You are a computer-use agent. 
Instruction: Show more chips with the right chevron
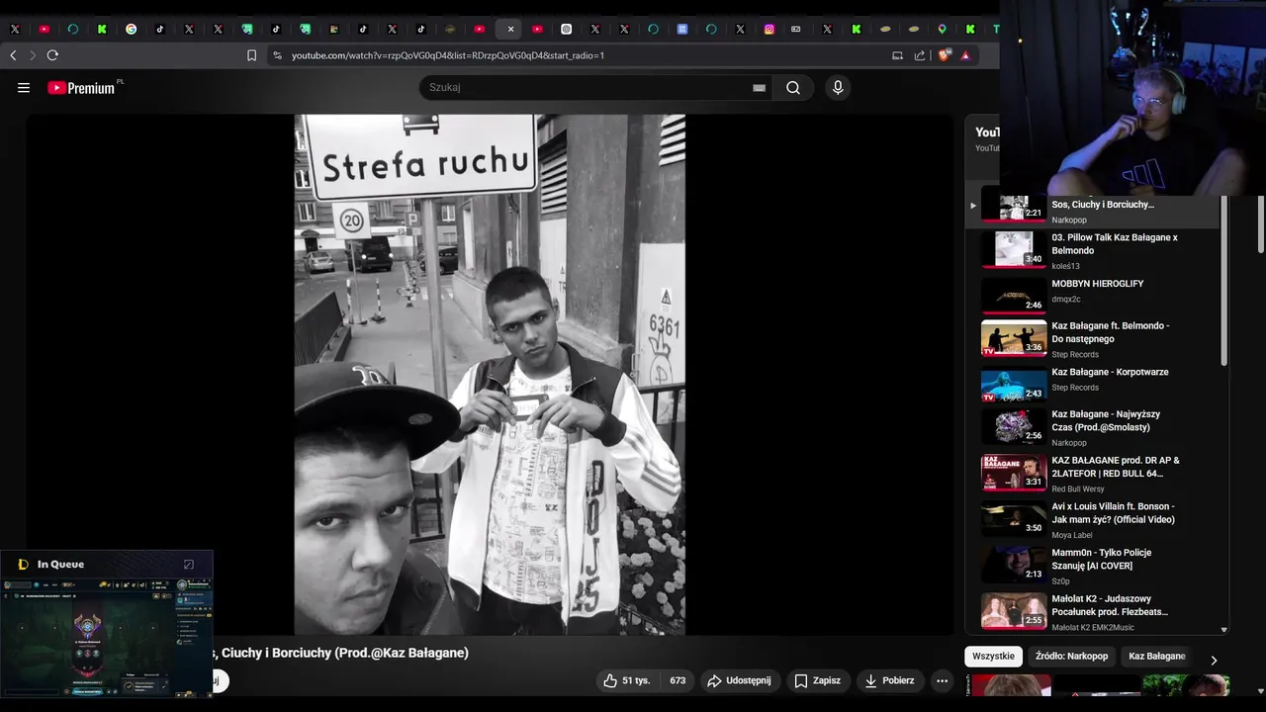[1214, 660]
